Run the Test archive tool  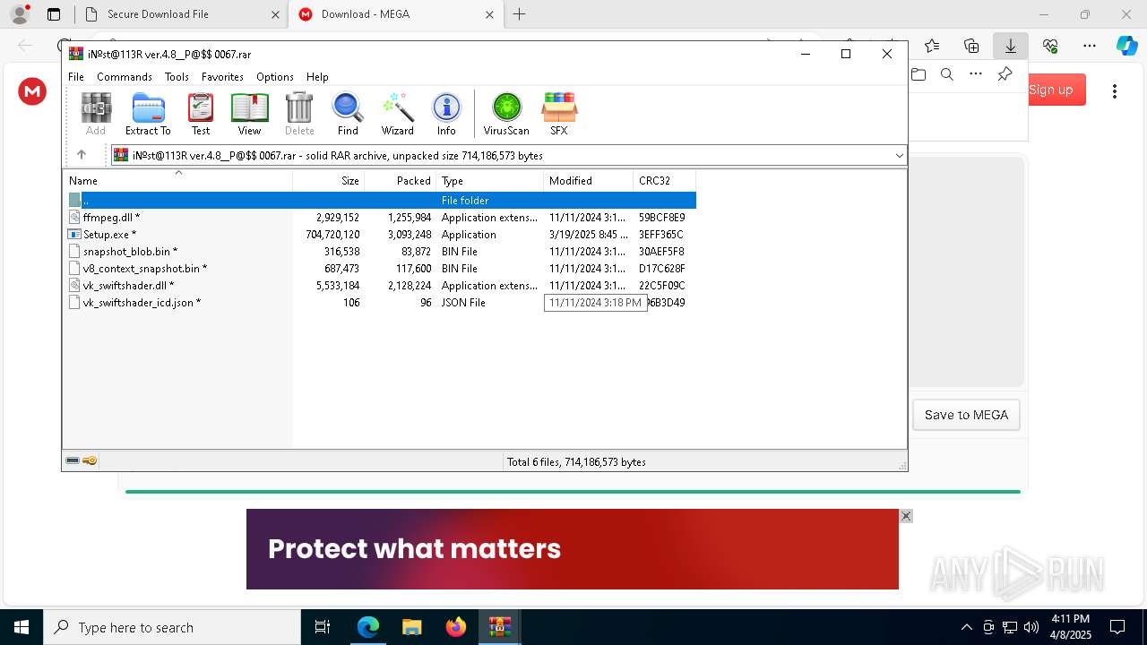(x=201, y=114)
